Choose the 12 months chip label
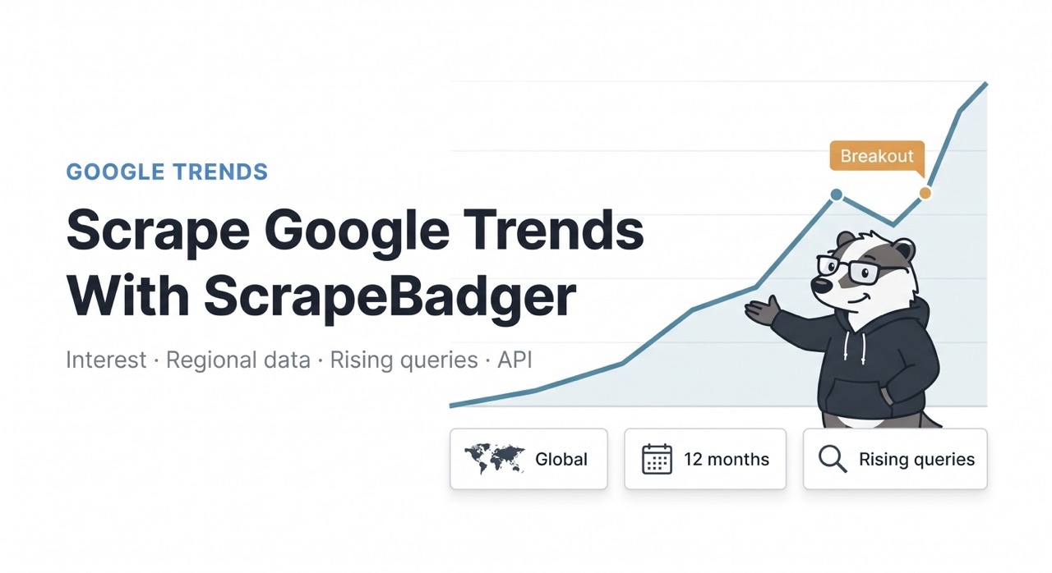 tap(727, 459)
